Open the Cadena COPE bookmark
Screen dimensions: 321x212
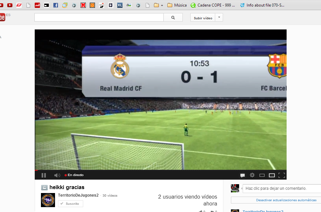[213, 5]
